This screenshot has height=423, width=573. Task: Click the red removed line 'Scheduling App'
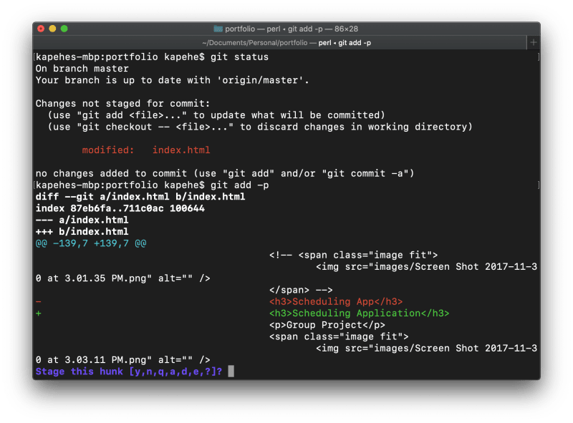point(335,301)
